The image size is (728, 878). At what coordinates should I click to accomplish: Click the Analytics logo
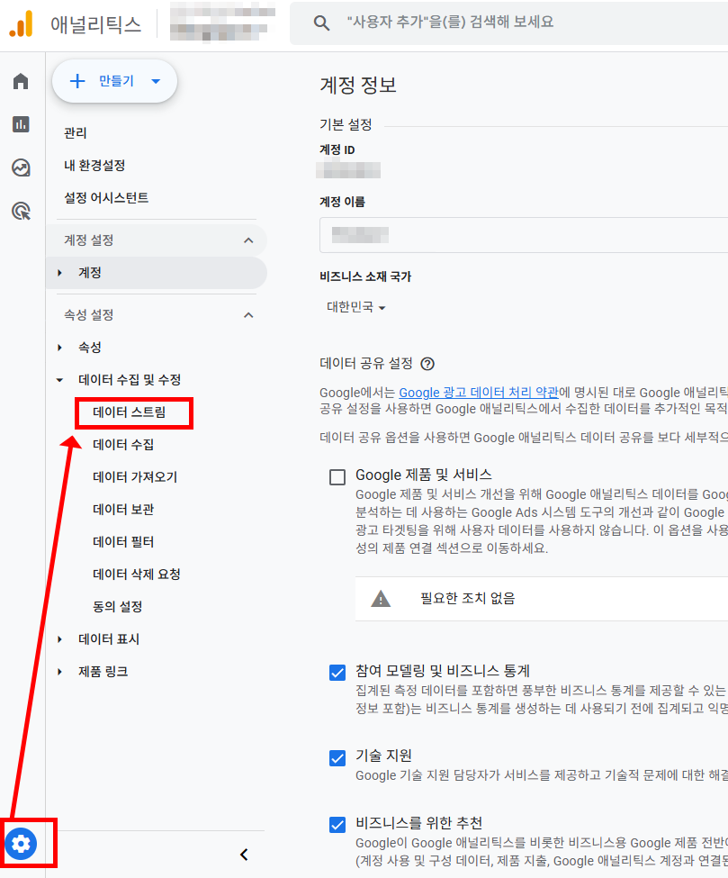pyautogui.click(x=22, y=24)
